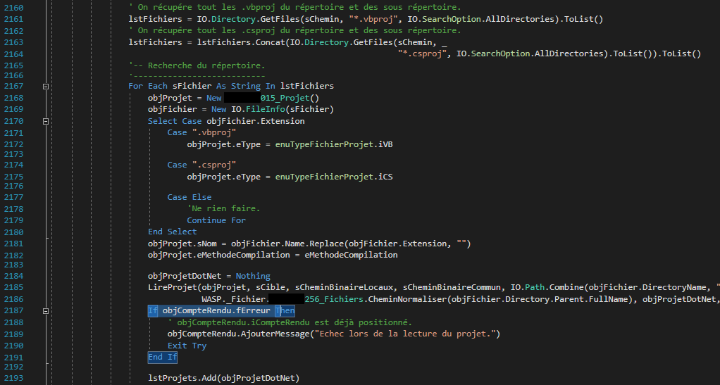Click the 'End Select' statement
This screenshot has height=385, width=720.
click(172, 232)
